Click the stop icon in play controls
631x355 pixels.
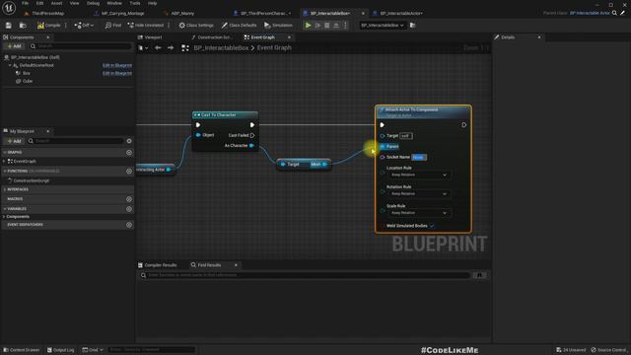(326, 25)
